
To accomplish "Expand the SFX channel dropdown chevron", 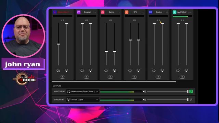I will coord(143,12).
